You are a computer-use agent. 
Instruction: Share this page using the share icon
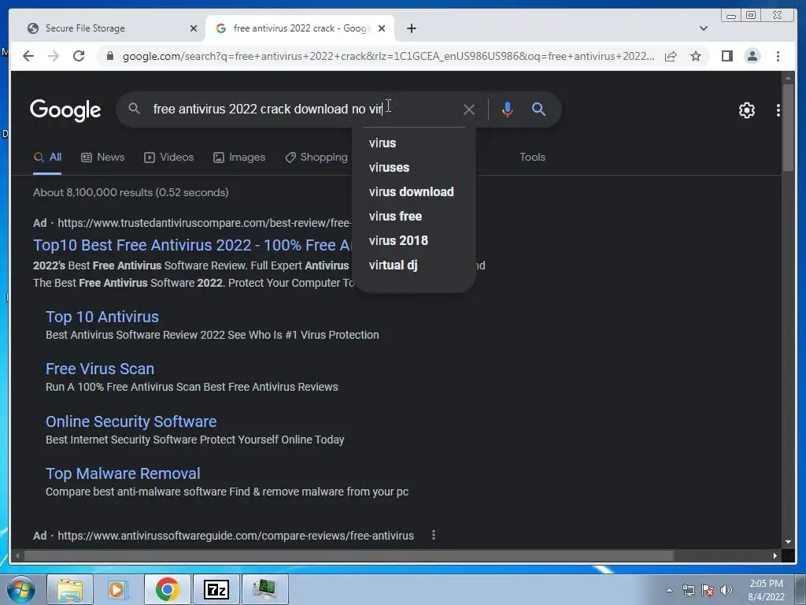[671, 56]
